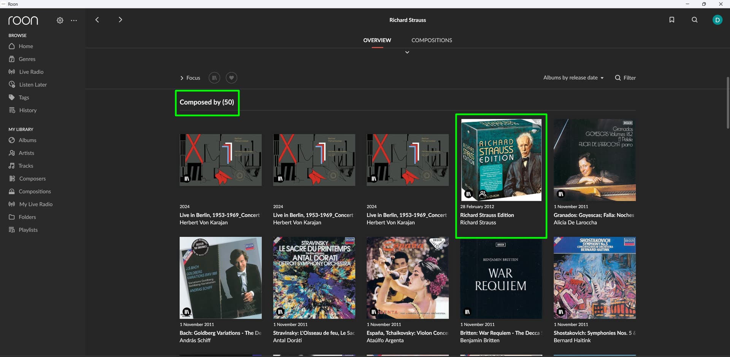Switch to the Compositions tab
The image size is (730, 357).
[x=432, y=40]
